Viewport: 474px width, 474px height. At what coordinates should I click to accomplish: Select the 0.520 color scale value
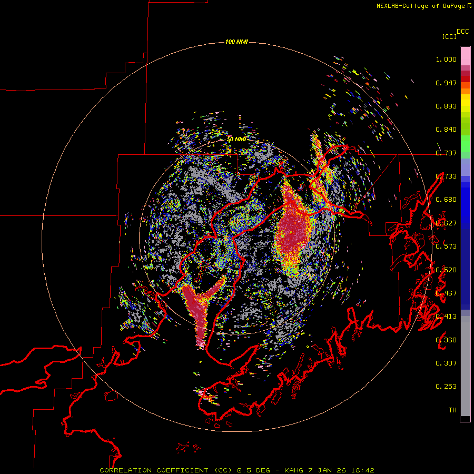(446, 270)
